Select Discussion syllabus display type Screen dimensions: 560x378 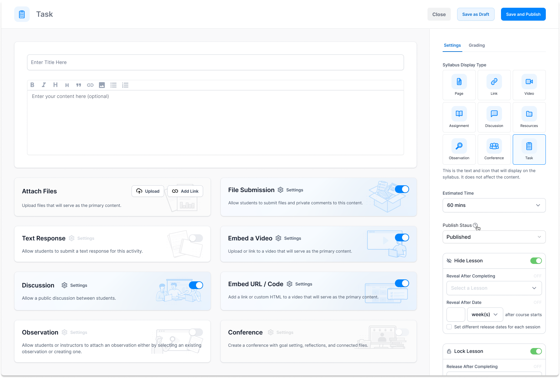click(x=494, y=117)
